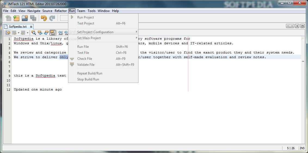The width and height of the screenshot is (308, 153).
Task: Click Find Next Occurrence icon
Action: (x=46, y=33)
